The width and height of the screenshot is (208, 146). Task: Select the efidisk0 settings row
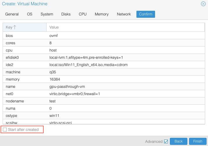point(104,58)
